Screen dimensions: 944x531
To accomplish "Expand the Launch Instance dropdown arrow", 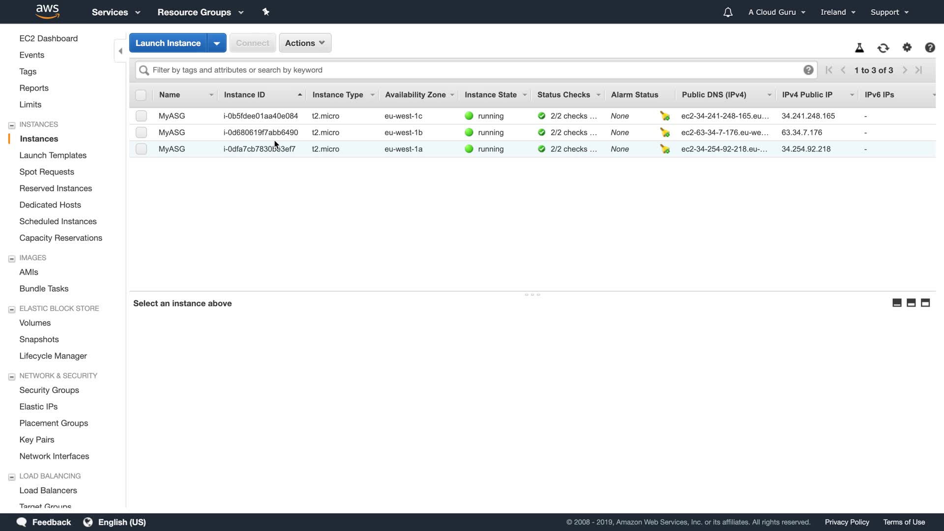I will pyautogui.click(x=217, y=43).
